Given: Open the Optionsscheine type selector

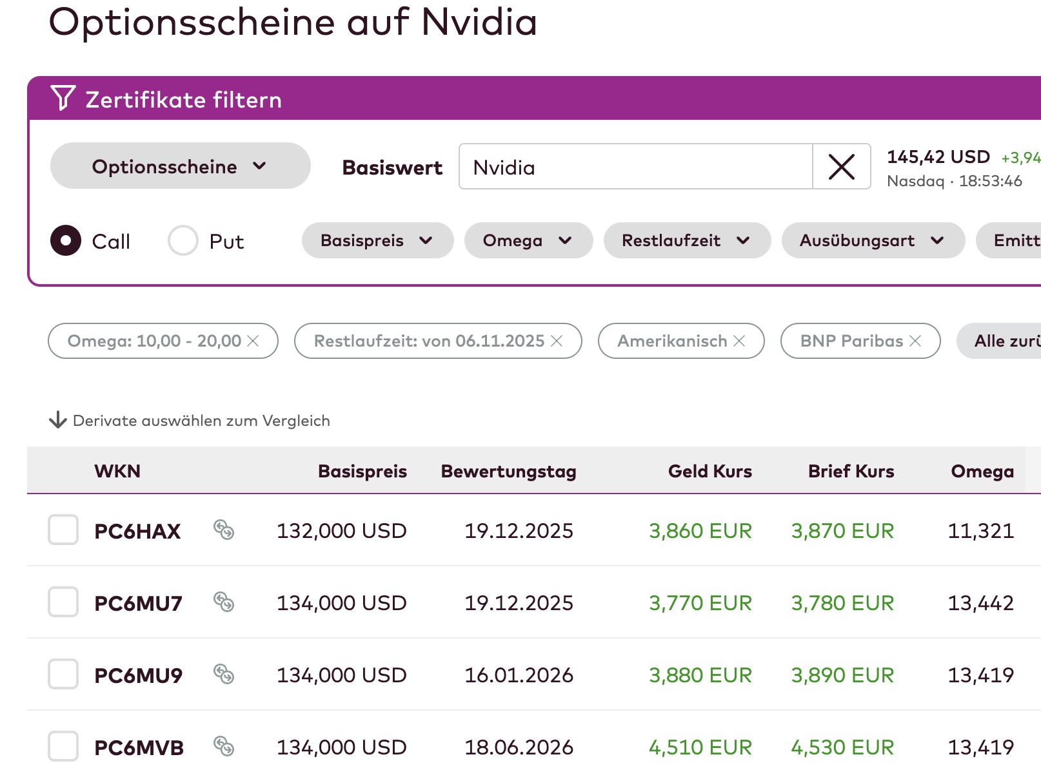Looking at the screenshot, I should click(x=180, y=166).
